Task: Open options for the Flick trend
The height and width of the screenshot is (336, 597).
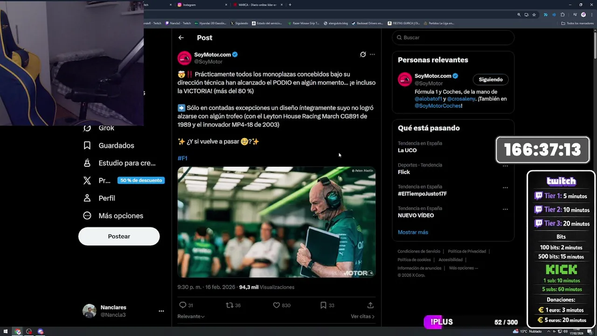Action: point(505,166)
